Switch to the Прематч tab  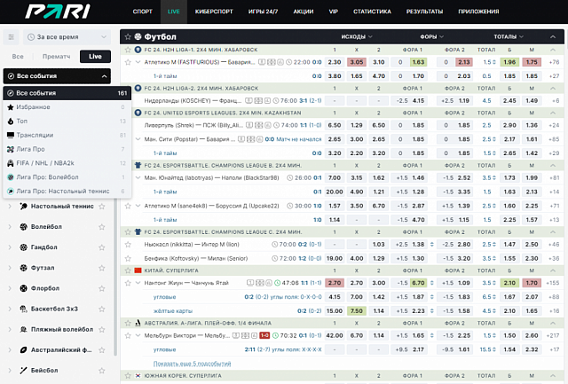click(56, 57)
